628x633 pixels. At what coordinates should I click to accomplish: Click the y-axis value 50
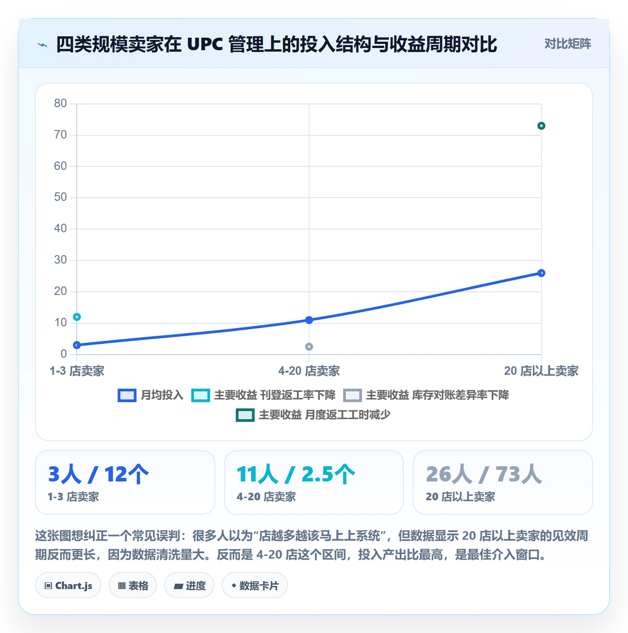point(60,197)
